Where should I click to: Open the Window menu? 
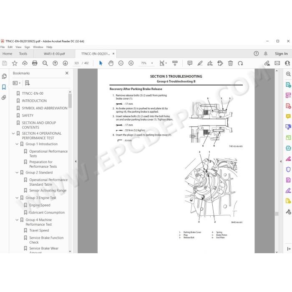point(38,47)
